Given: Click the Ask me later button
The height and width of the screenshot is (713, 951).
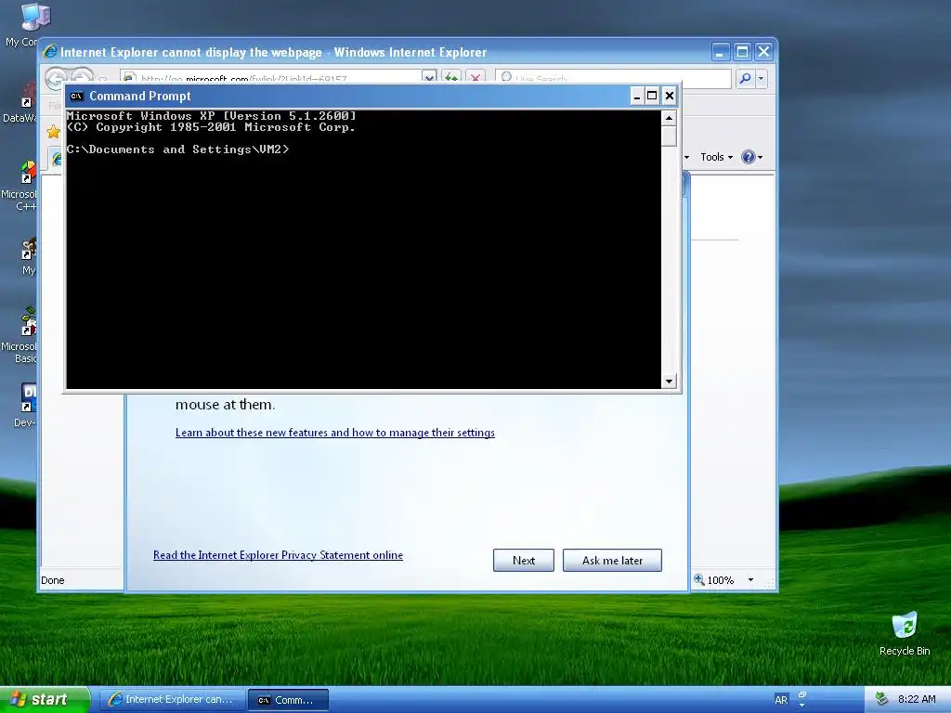Looking at the screenshot, I should (612, 560).
